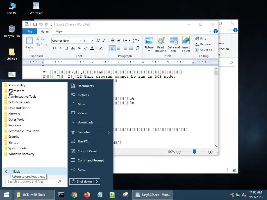
Task: Click the Save icon in WordPad title bar
Action: click(35, 24)
